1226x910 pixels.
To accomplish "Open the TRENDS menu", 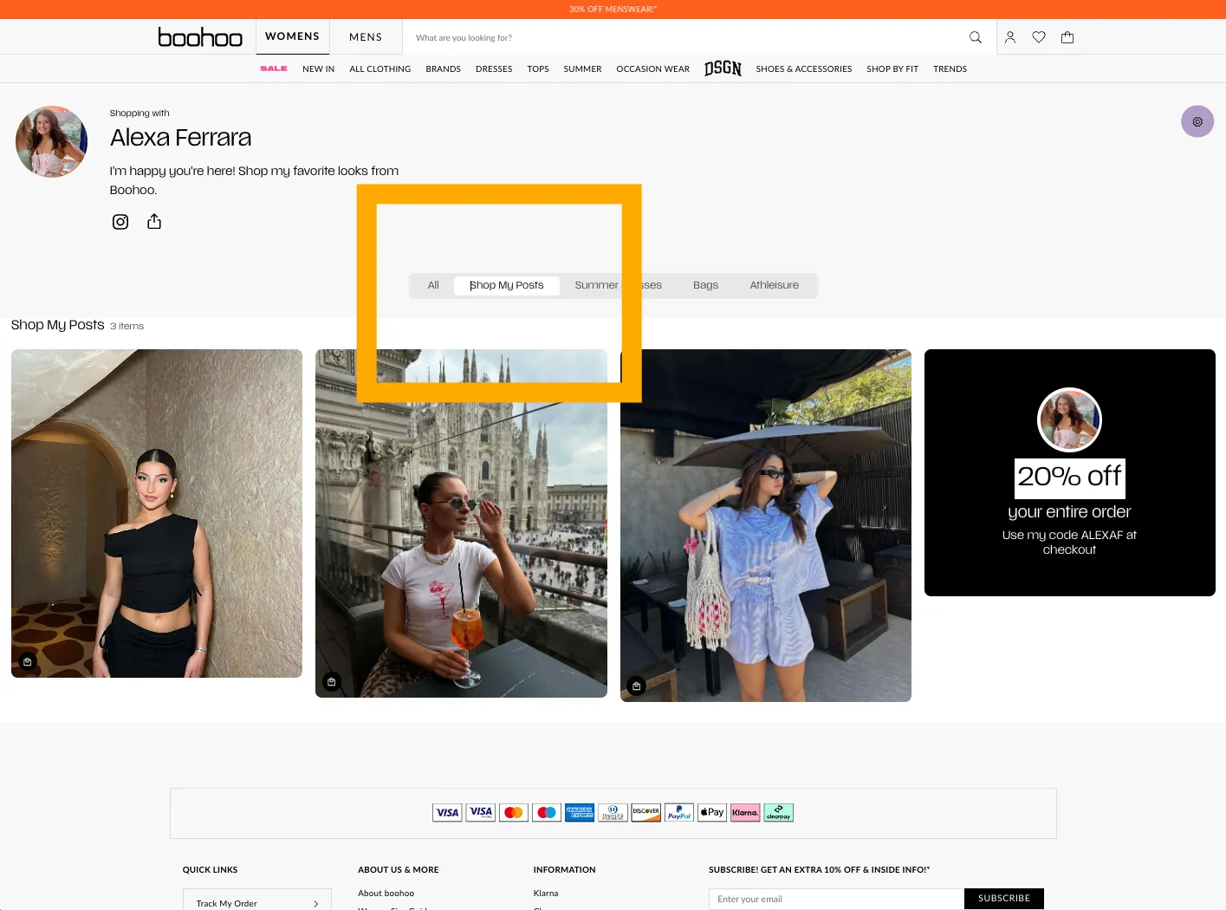I will pos(950,68).
